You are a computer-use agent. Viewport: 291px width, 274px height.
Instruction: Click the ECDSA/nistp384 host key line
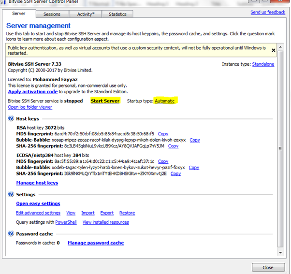coord(53,155)
